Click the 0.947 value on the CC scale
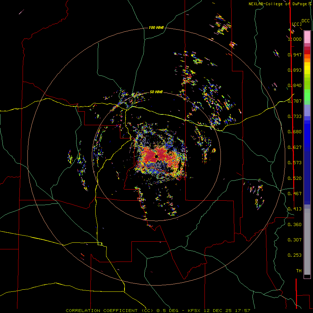Image resolution: width=313 pixels, height=313 pixels. tap(295, 55)
